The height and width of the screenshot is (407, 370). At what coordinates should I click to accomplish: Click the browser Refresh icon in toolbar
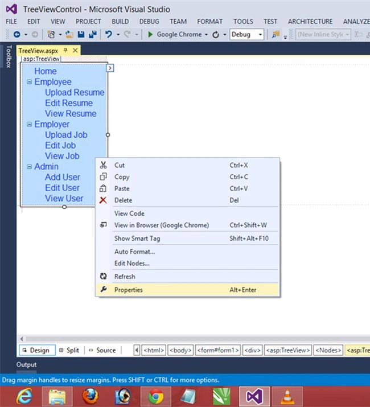click(x=216, y=35)
